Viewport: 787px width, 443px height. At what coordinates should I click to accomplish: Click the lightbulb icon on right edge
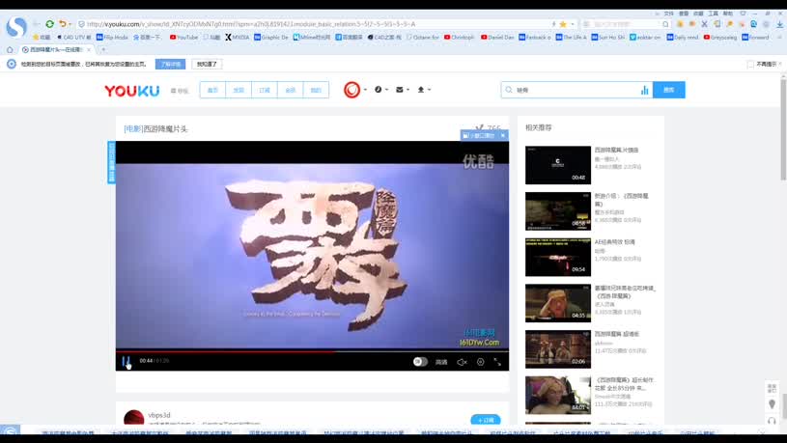pos(772,403)
